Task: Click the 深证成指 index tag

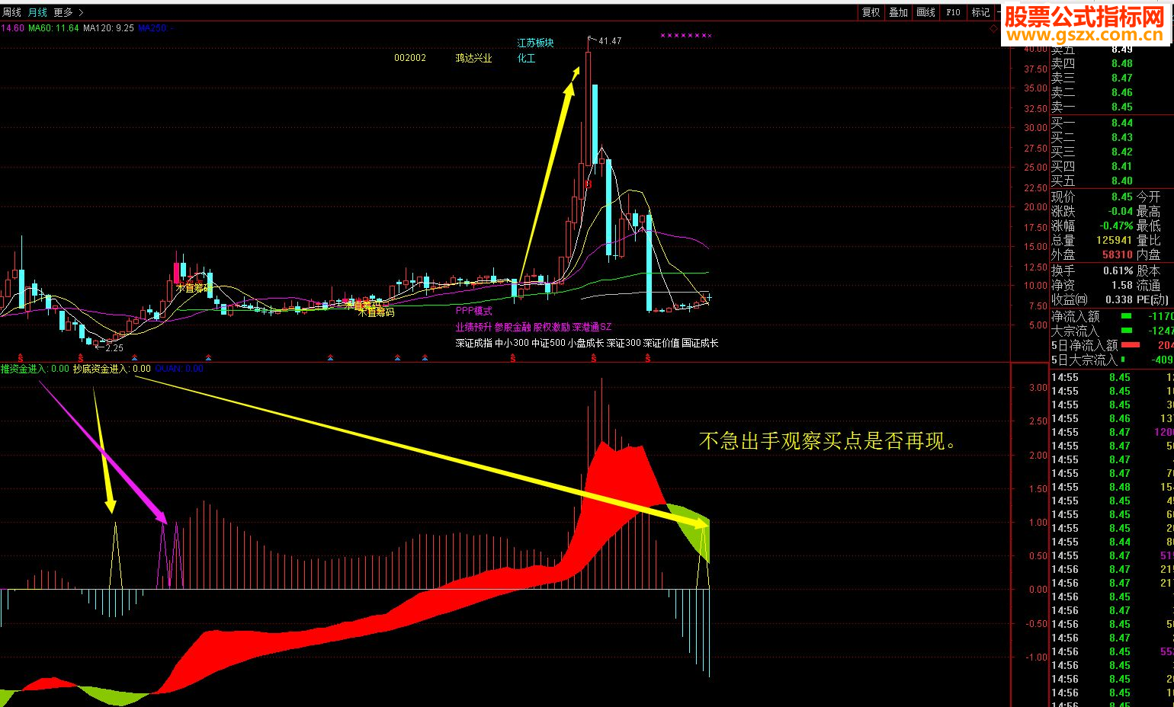Action: pyautogui.click(x=473, y=343)
